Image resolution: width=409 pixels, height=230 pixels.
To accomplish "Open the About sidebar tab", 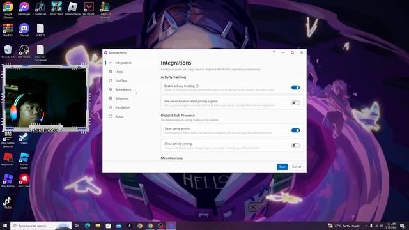I will [129, 116].
